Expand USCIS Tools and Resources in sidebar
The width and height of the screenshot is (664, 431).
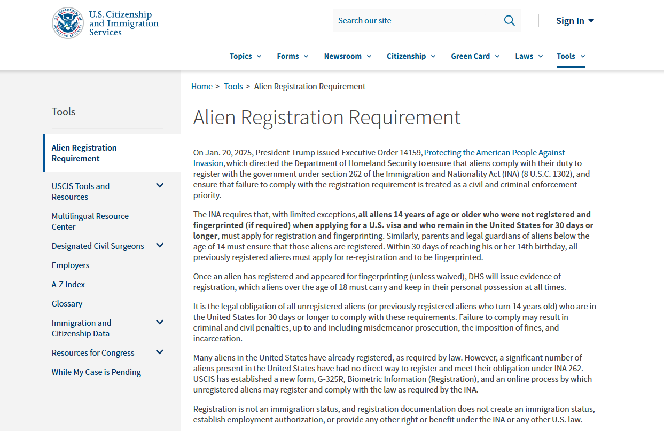(80, 191)
